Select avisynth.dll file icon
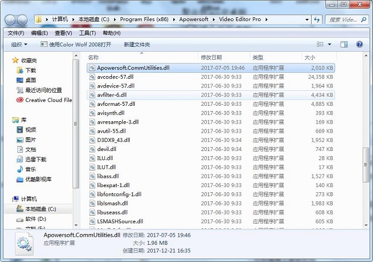Image resolution: width=373 pixels, height=262 pixels. pyautogui.click(x=92, y=113)
